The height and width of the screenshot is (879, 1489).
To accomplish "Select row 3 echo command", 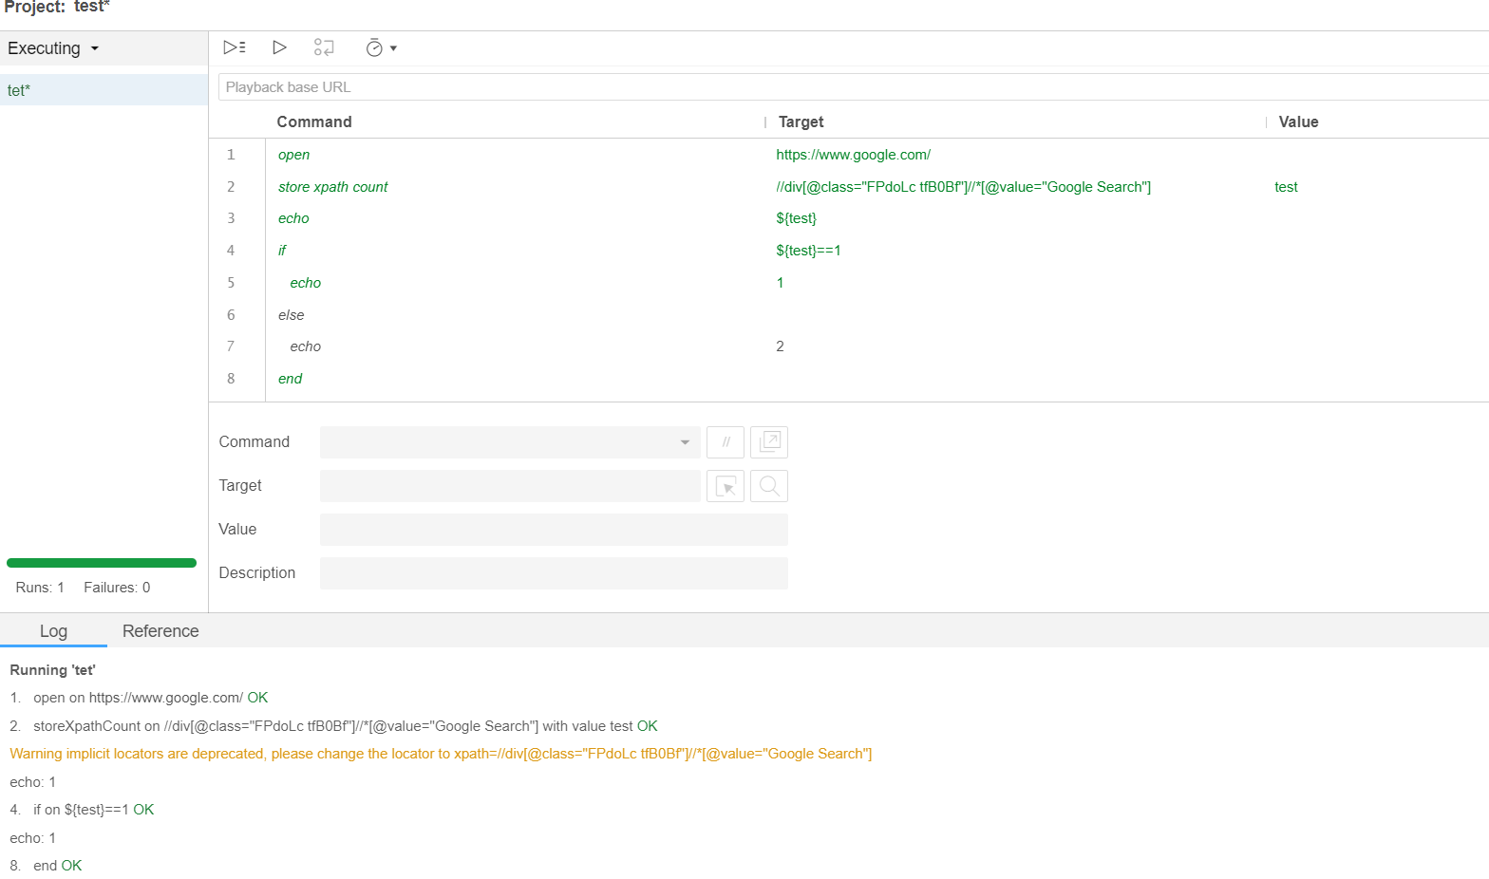I will (849, 218).
